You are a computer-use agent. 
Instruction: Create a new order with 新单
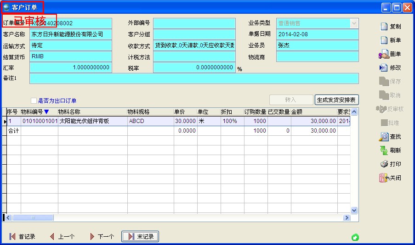click(x=391, y=40)
